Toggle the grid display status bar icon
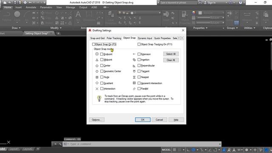The image size is (272, 153). point(175,150)
